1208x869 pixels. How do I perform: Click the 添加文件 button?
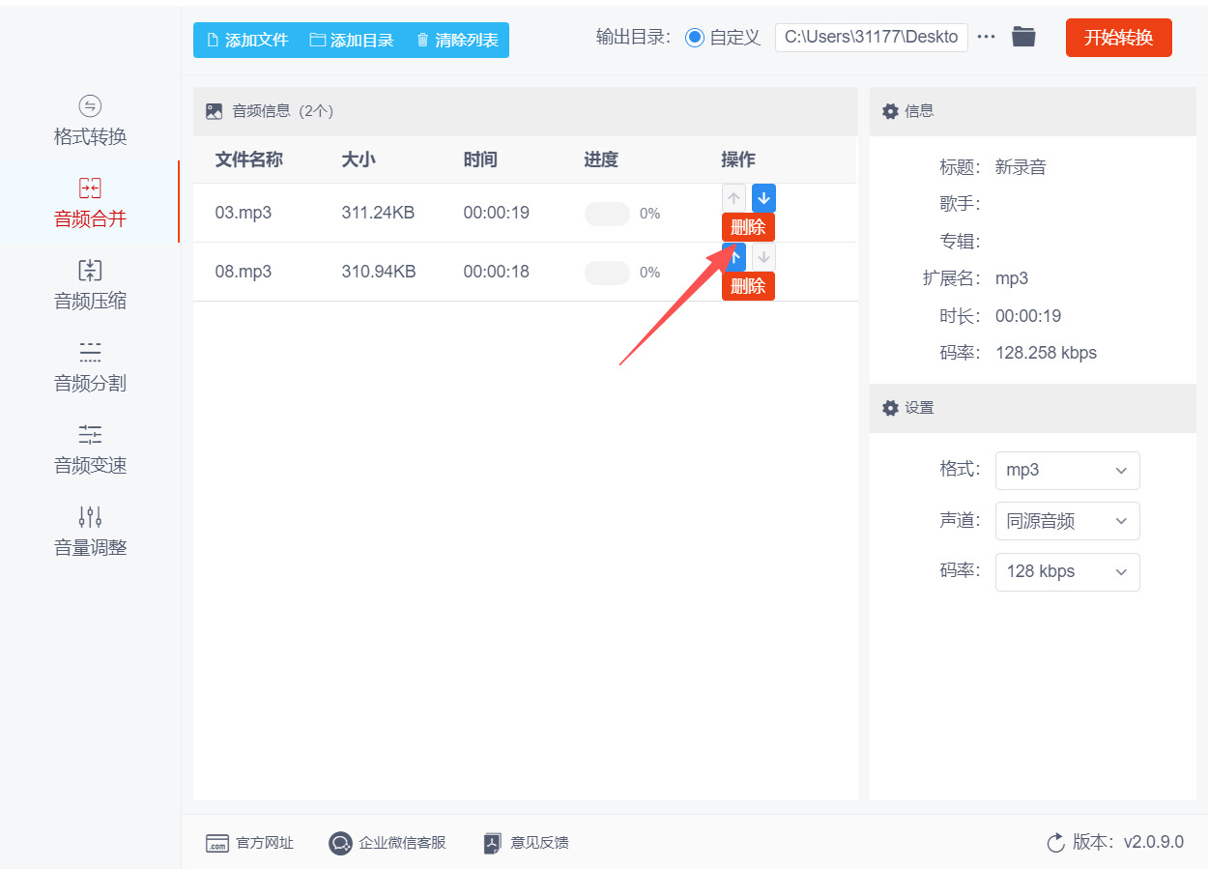tap(247, 40)
